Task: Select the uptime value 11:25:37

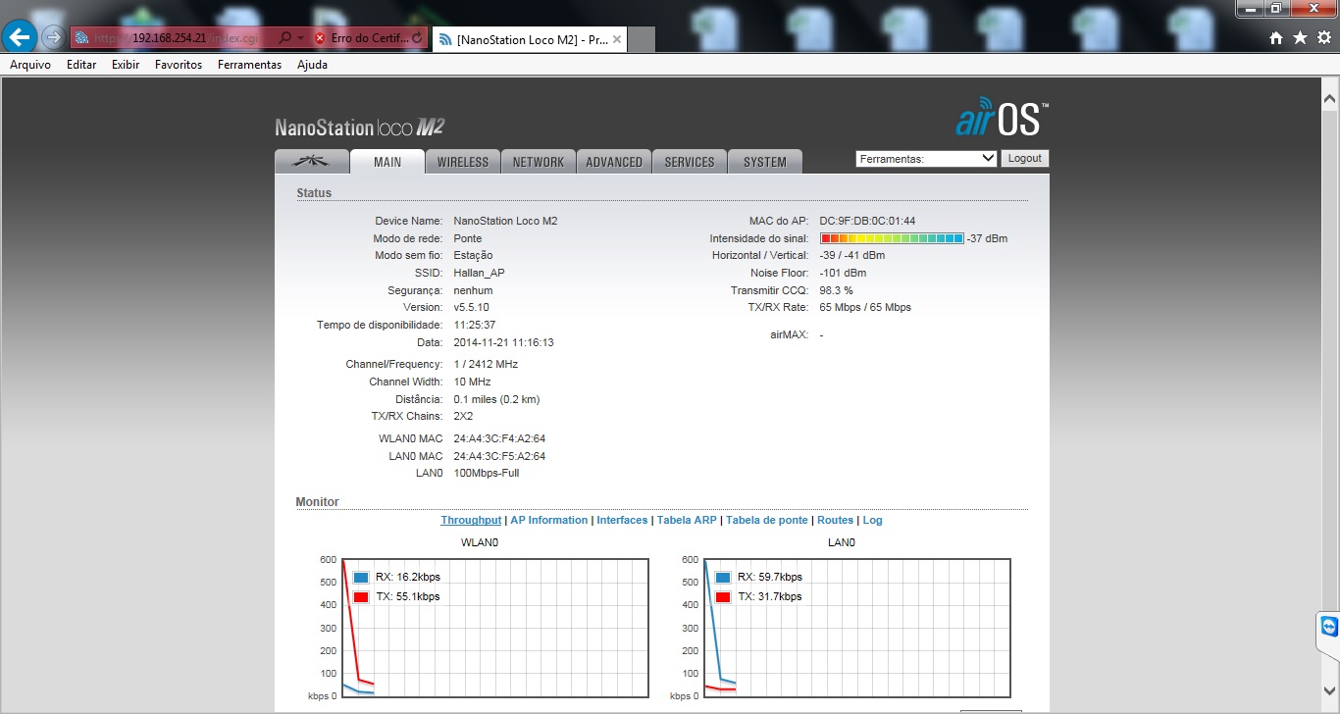Action: click(x=475, y=325)
